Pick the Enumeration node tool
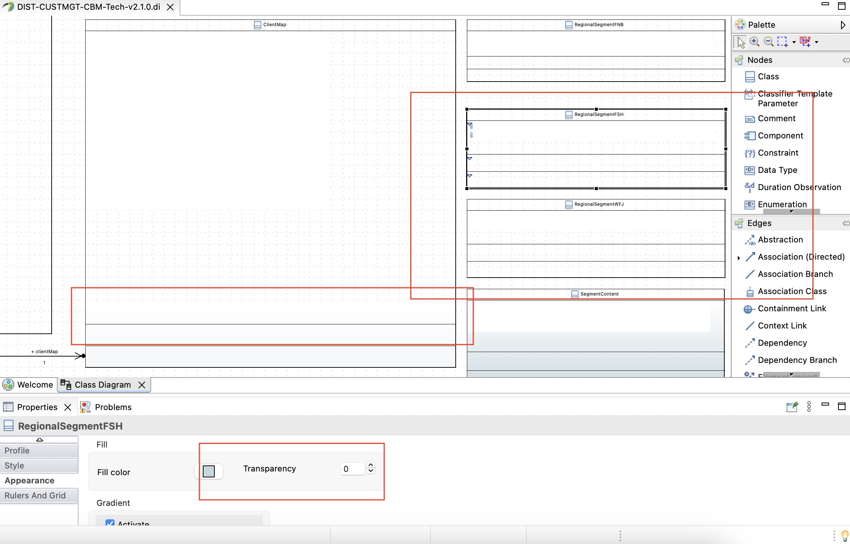Viewport: 850px width, 544px height. coord(776,205)
